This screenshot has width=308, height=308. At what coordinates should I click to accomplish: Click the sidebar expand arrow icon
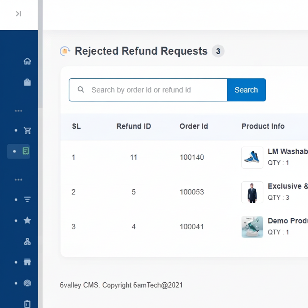coord(18,14)
